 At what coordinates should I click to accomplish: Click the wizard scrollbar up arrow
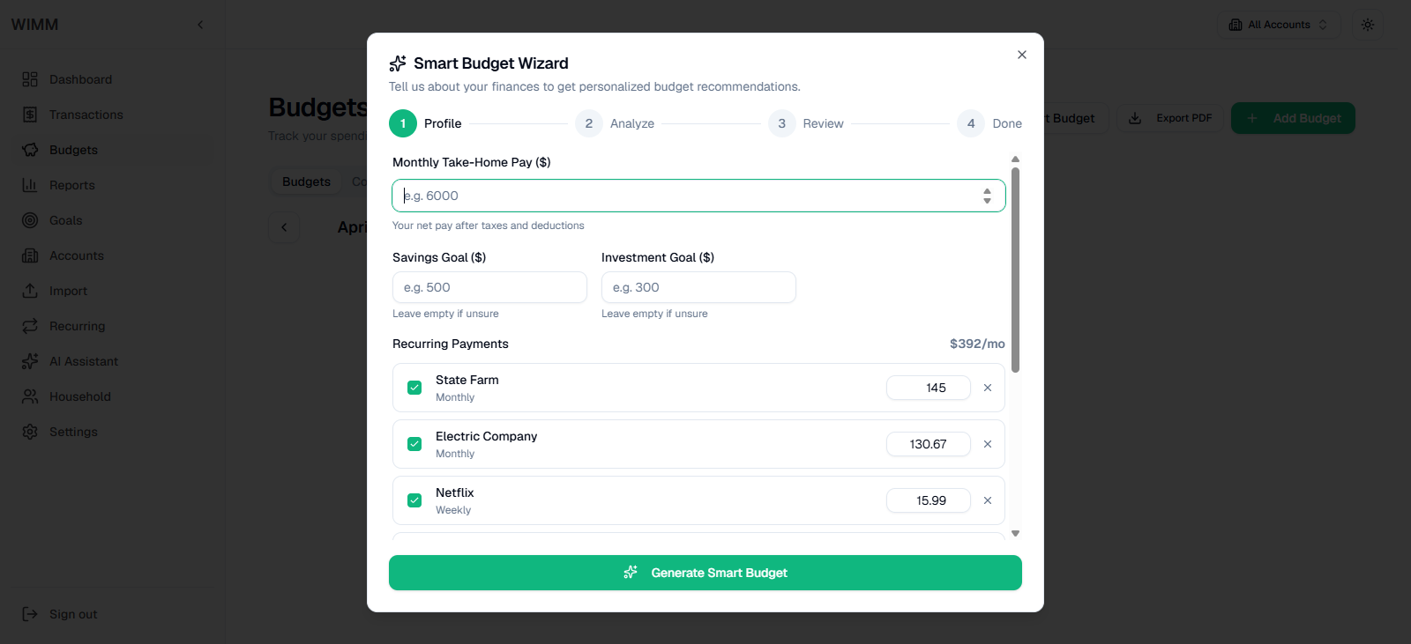pos(1015,159)
